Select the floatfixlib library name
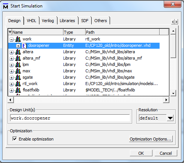 [31, 90]
